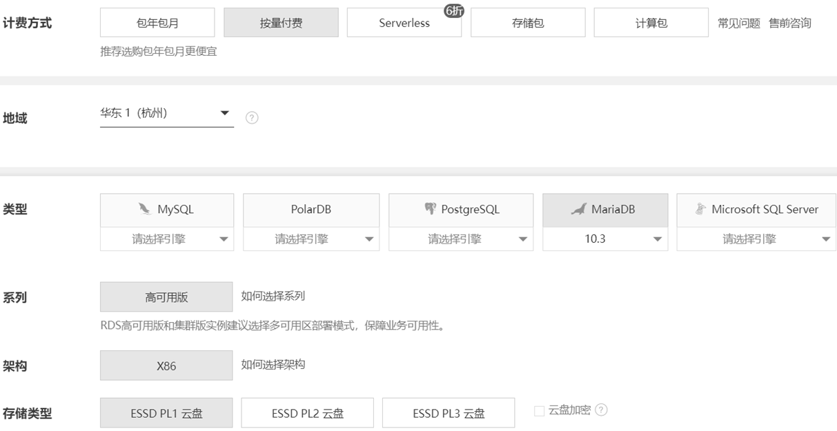Screen dimensions: 837x431
Task: Expand the MariaDB 10.3 version dropdown
Action: (605, 239)
